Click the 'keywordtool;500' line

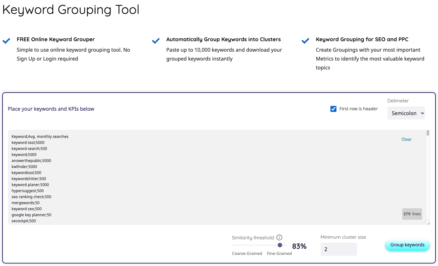tap(26, 173)
